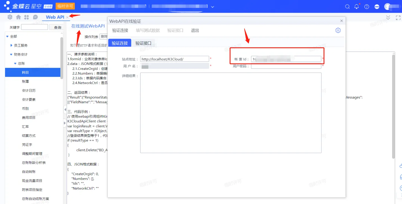Image resolution: width=402 pixels, height=204 pixels.
Task: Click 验证连接 in the dialog menu
Action: (x=120, y=30)
